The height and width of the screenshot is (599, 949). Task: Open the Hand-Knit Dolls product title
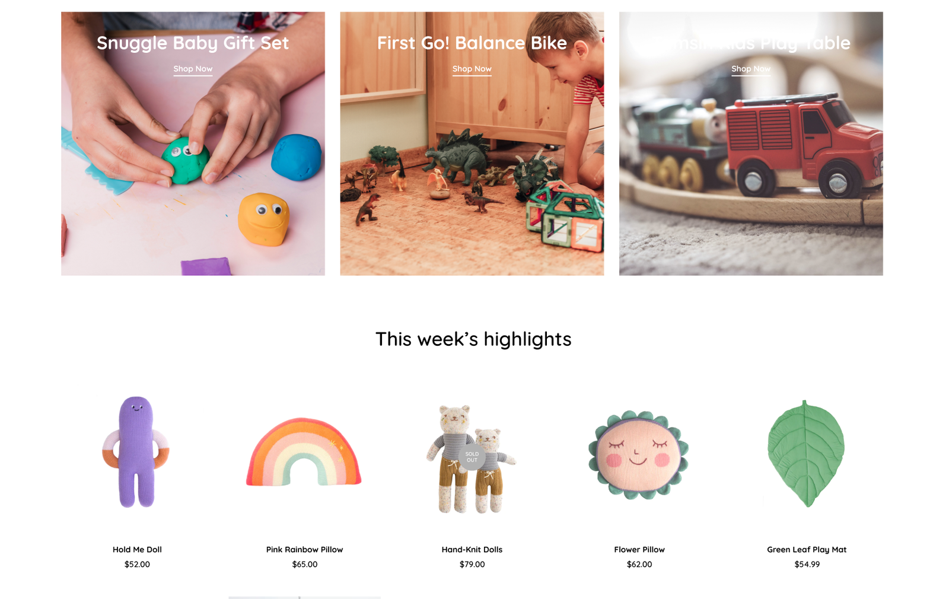[x=472, y=550]
